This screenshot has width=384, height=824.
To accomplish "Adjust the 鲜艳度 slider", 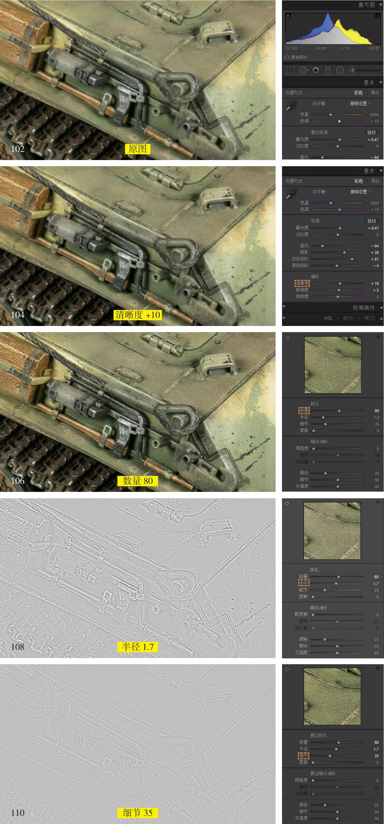I will pyautogui.click(x=337, y=290).
